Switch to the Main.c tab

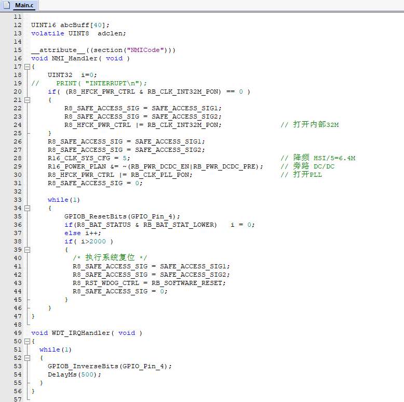(x=24, y=5)
